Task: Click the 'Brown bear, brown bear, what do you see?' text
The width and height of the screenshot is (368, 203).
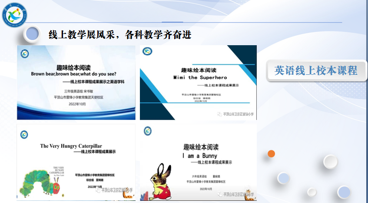Action: point(77,74)
